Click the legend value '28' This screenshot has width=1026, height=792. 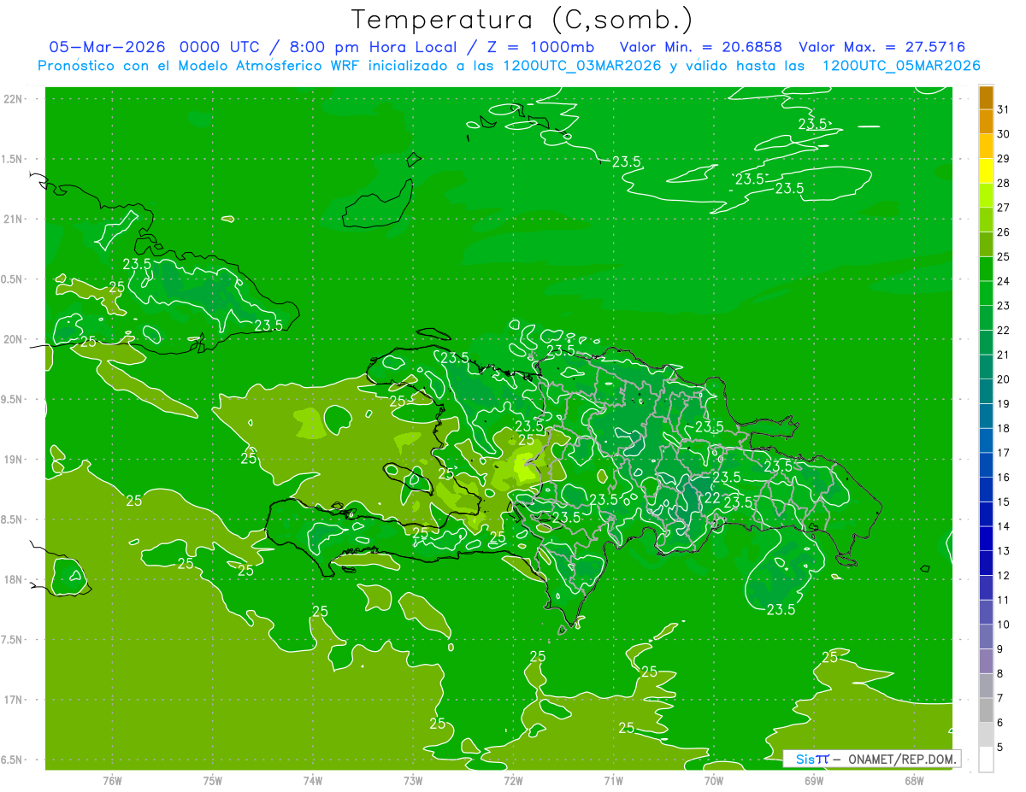coord(1004,183)
